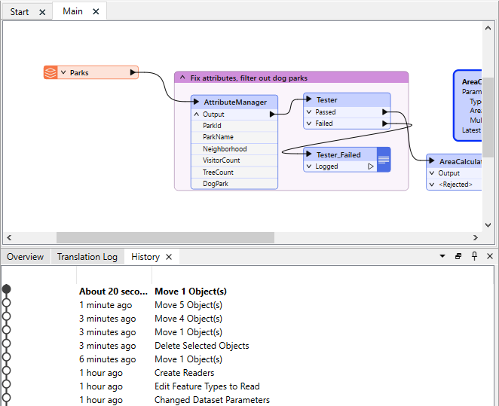This screenshot has height=406, width=499.
Task: Open the Translation Log tab
Action: tap(87, 257)
